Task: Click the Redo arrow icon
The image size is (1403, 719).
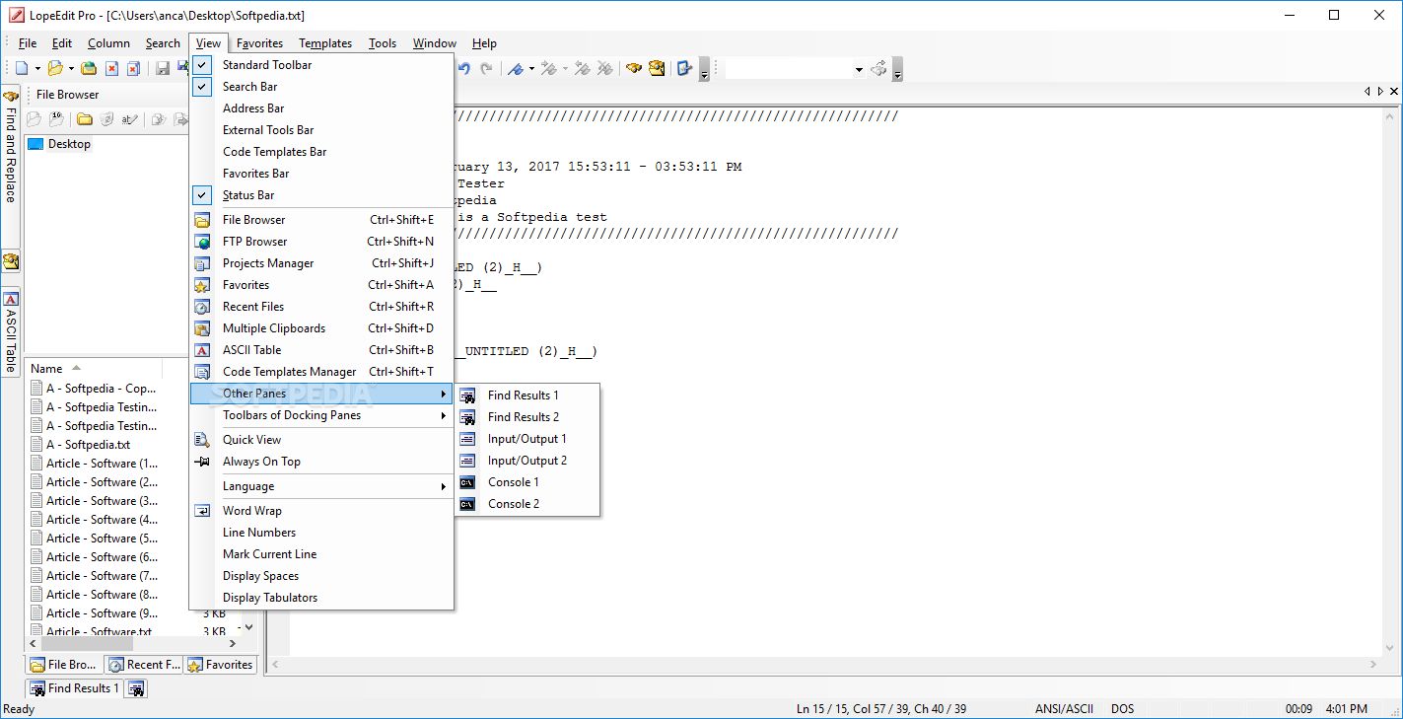Action: coord(486,68)
